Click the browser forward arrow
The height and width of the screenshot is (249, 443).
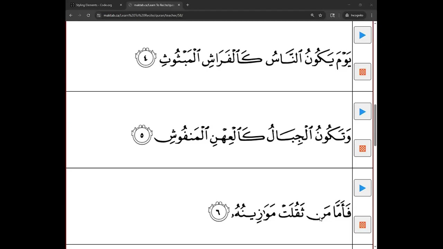click(79, 15)
